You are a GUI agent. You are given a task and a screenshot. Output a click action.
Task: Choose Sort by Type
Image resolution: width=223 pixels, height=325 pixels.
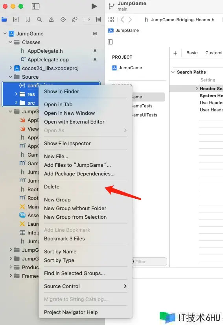tap(59, 260)
